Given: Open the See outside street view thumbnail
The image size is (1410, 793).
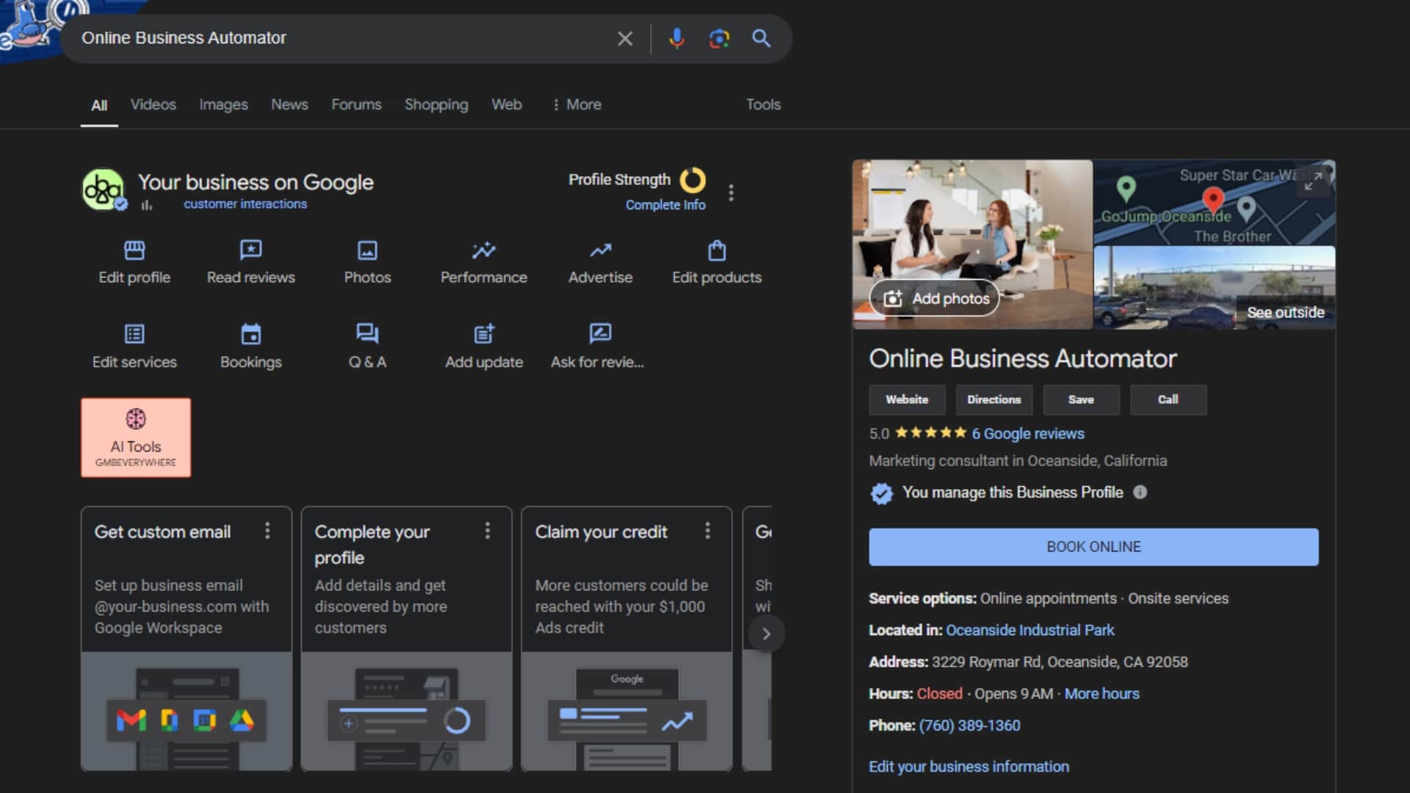Looking at the screenshot, I should [x=1215, y=288].
